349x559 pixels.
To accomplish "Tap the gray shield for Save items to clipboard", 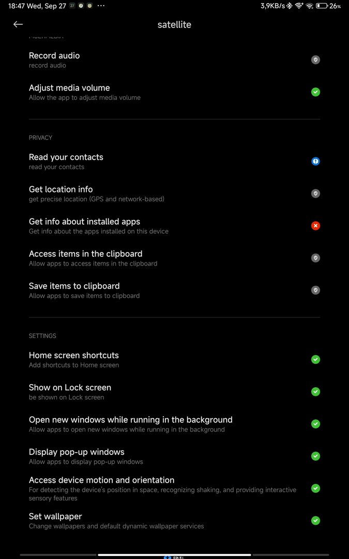I will point(315,290).
